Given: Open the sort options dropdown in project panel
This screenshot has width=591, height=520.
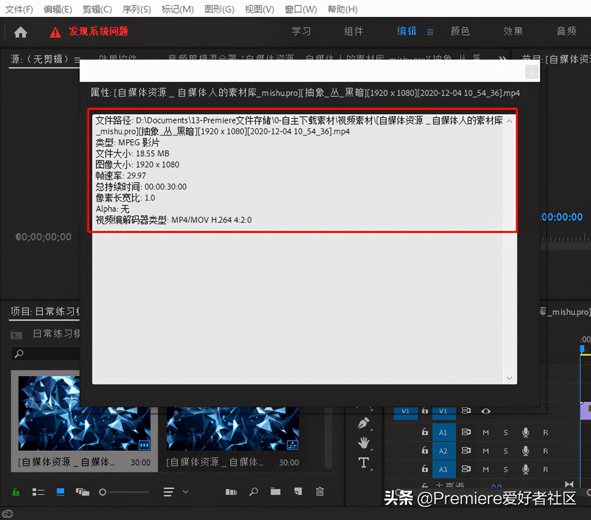Looking at the screenshot, I should [x=186, y=492].
